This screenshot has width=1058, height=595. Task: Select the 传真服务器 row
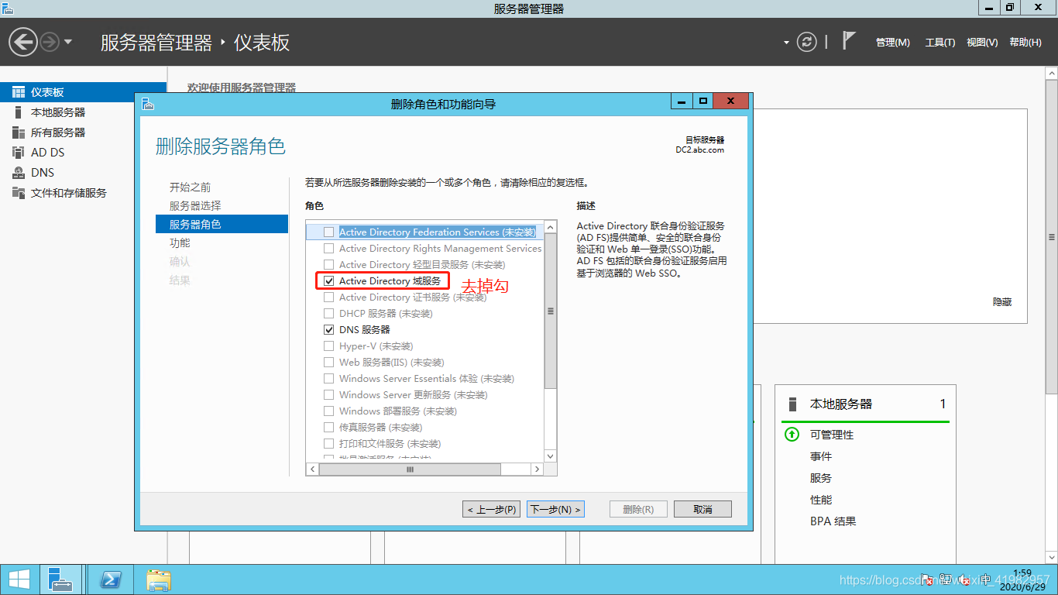426,427
